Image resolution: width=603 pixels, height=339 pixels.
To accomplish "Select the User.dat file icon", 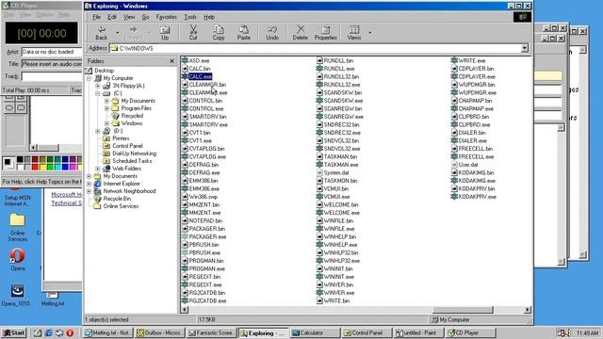I will click(454, 165).
